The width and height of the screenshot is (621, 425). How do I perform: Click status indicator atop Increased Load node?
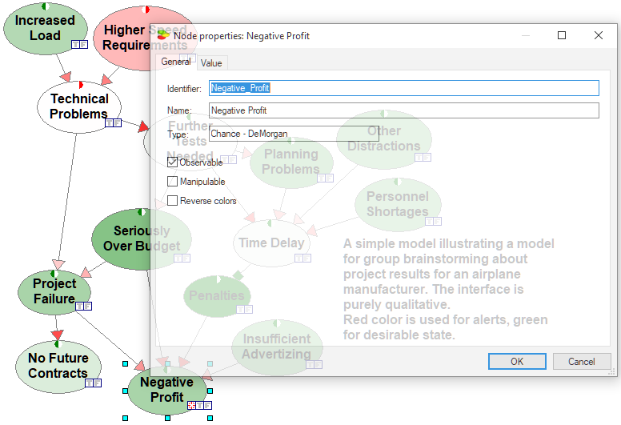46,6
